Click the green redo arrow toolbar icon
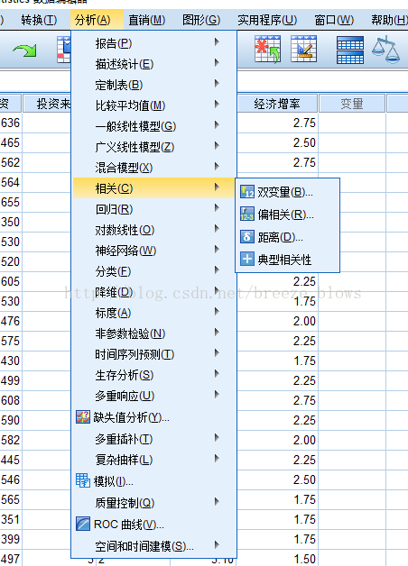 (x=24, y=50)
